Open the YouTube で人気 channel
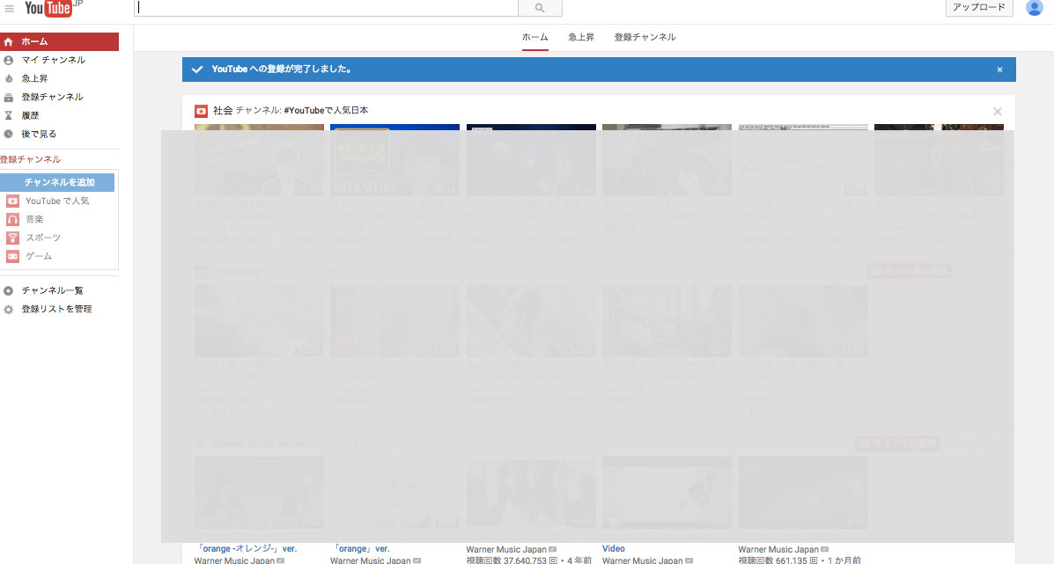Screen dimensions: 1054x564 (x=59, y=201)
